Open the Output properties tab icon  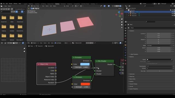tap(126, 31)
